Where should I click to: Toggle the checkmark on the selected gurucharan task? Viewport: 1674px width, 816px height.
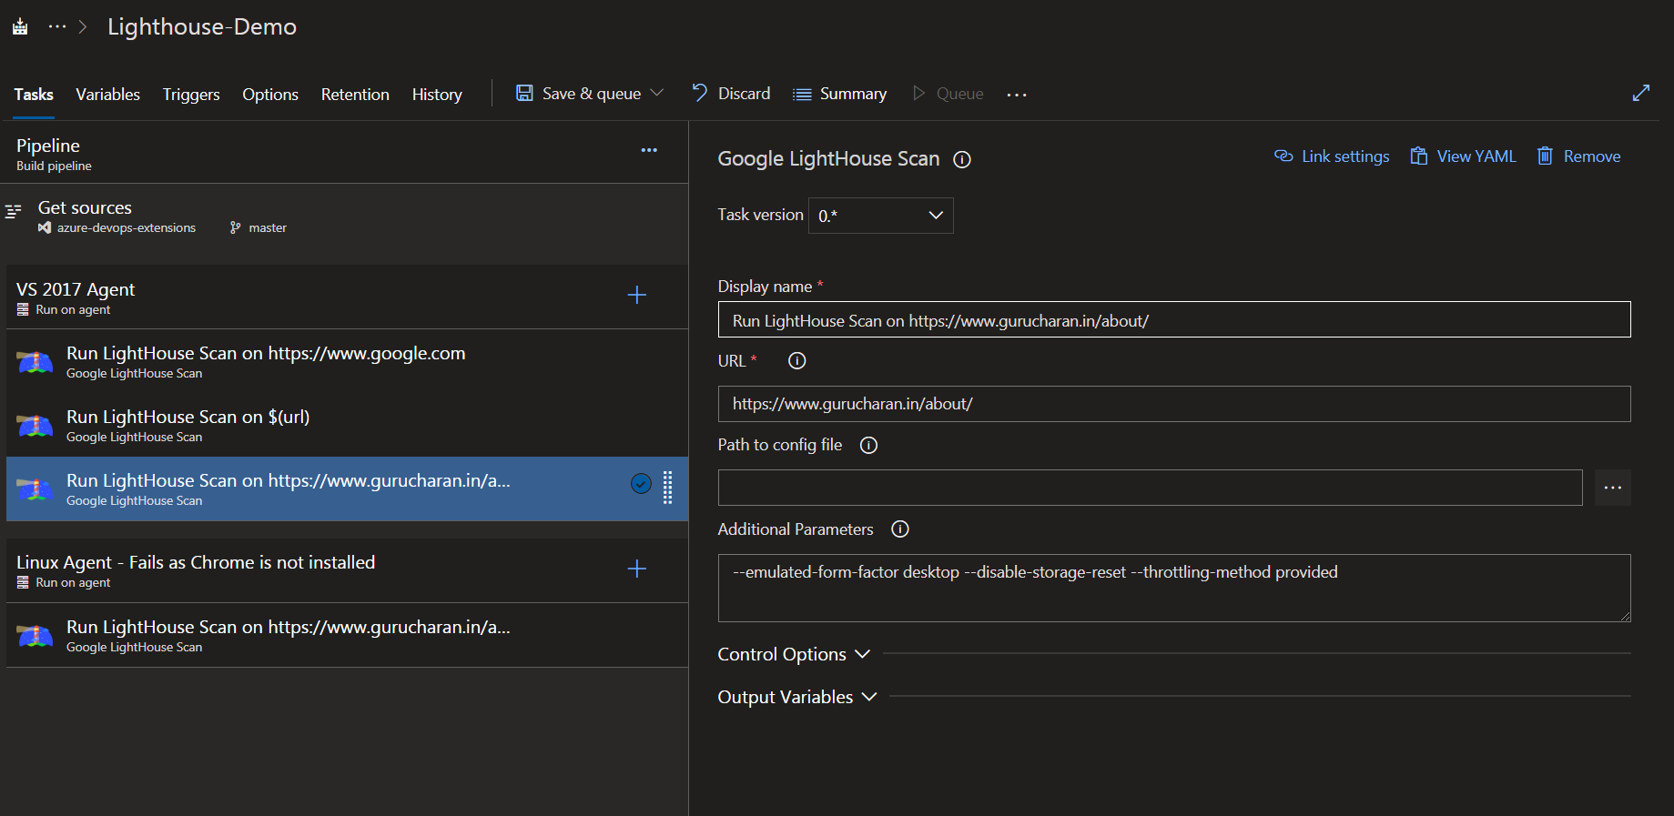(x=641, y=484)
